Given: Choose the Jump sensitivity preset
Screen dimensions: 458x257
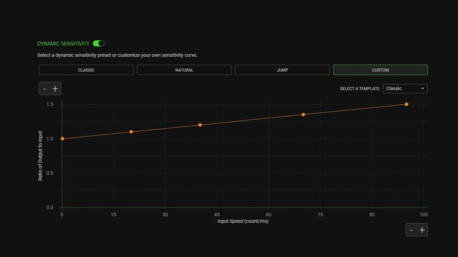Looking at the screenshot, I should [x=282, y=70].
